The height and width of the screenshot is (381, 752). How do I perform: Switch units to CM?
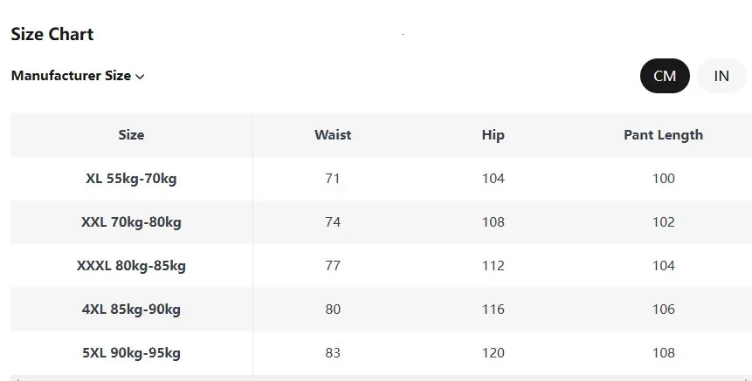pyautogui.click(x=665, y=76)
